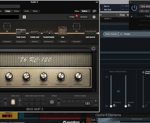The width and height of the screenshot is (150, 123).
Task: Open the color wheel amp customization icon
Action: (x=94, y=49)
